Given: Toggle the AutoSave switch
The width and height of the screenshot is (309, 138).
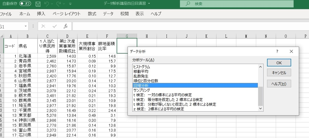Looking at the screenshot, I should point(26,4).
